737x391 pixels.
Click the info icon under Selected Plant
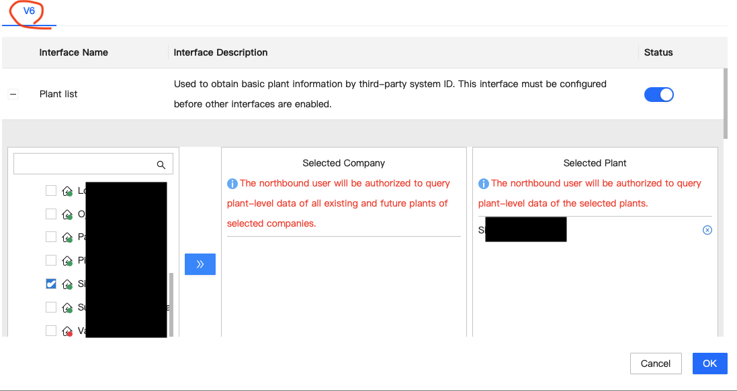point(484,184)
